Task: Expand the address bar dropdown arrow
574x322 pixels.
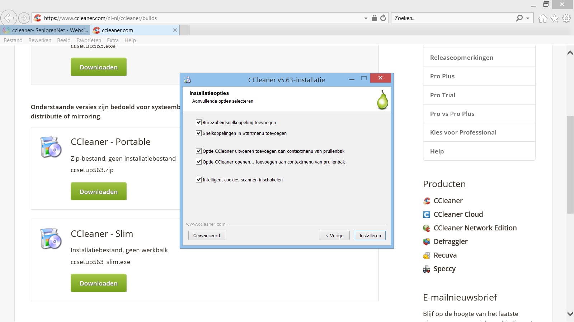Action: [x=366, y=18]
